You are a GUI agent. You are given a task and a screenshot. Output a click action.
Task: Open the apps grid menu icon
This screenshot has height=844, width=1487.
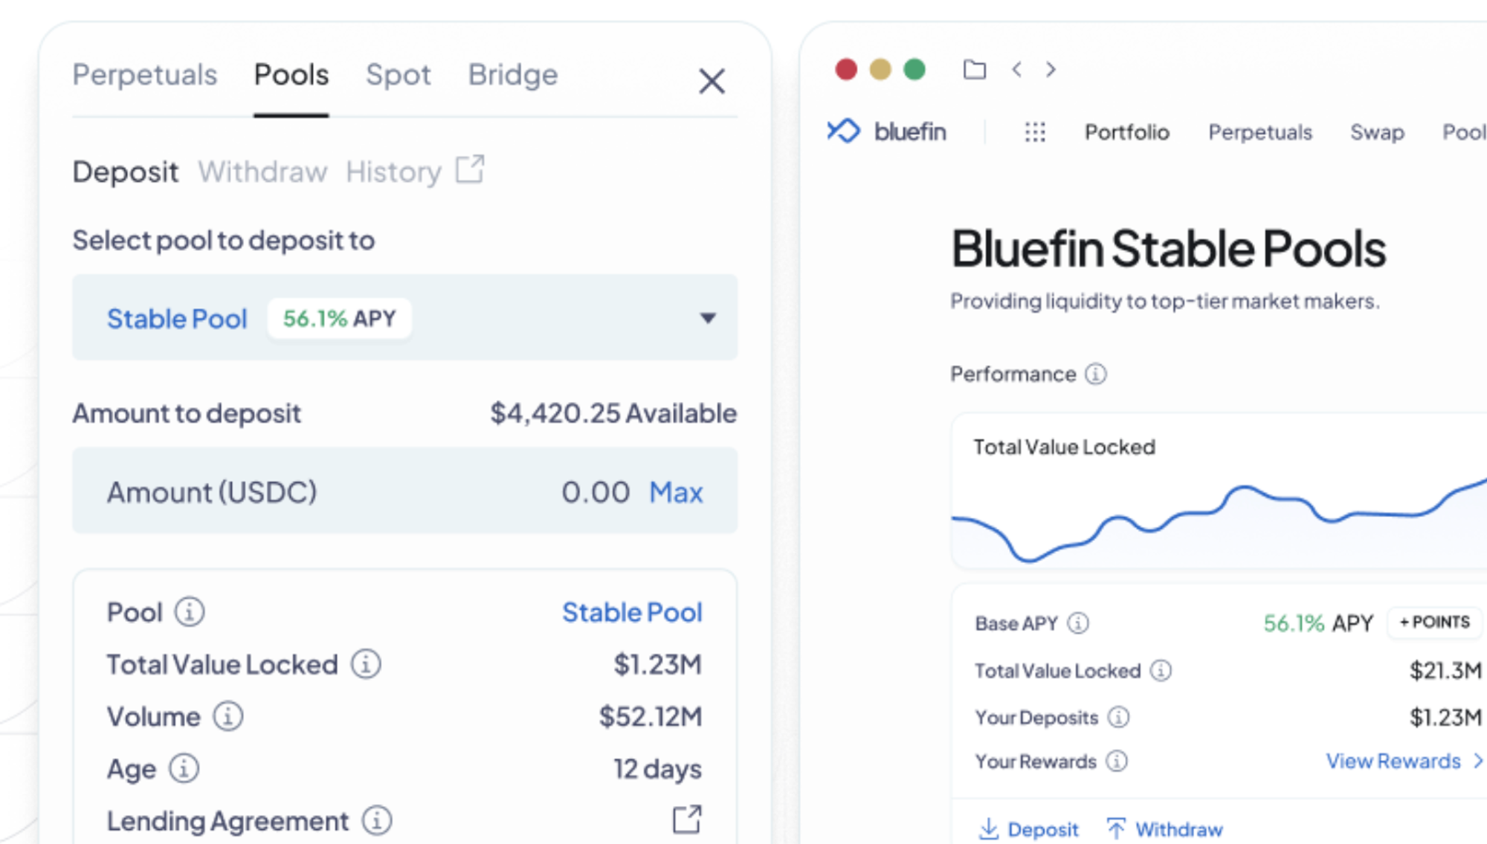coord(1034,132)
